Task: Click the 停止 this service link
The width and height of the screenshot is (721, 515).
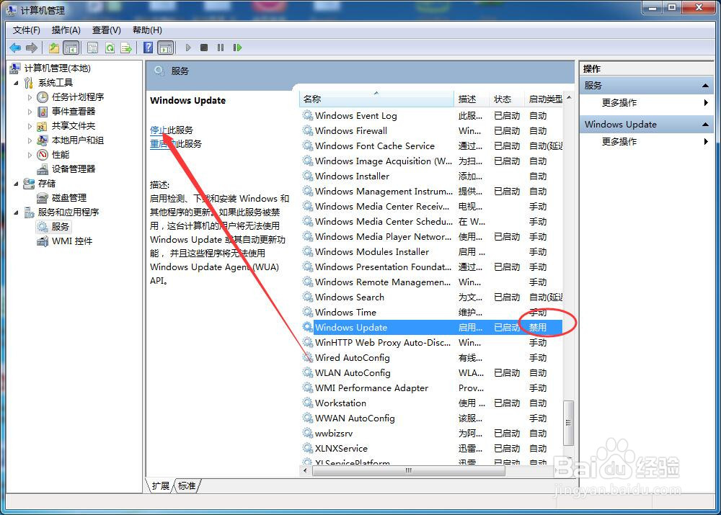Action: (x=159, y=130)
